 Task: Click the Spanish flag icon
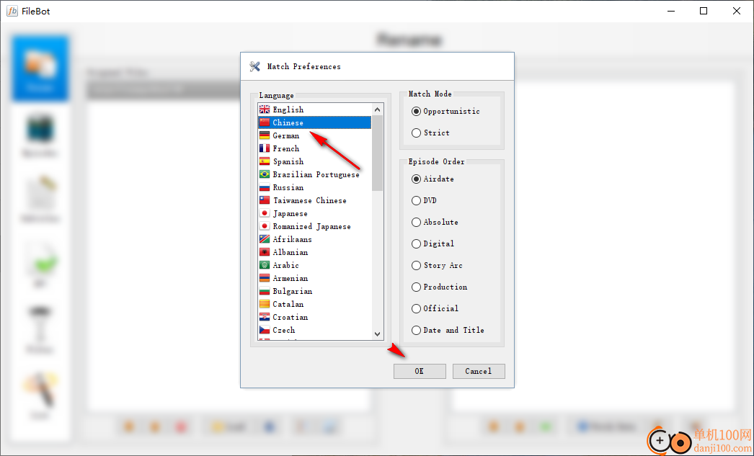click(x=265, y=161)
